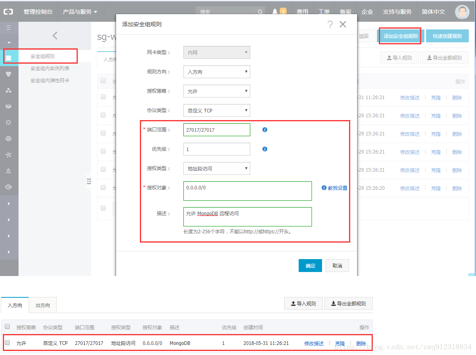Open the user avatar profile menu
This screenshot has height=355, width=476.
pyautogui.click(x=462, y=12)
